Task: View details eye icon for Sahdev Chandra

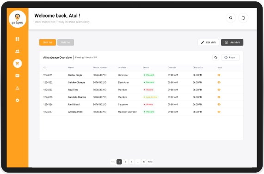Action: pyautogui.click(x=219, y=82)
